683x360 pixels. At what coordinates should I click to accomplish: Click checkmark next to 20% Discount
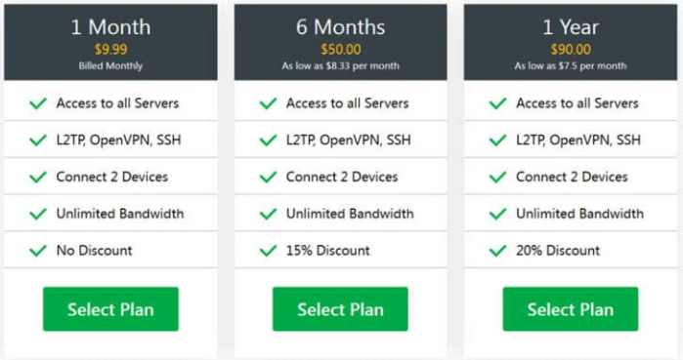coord(498,251)
